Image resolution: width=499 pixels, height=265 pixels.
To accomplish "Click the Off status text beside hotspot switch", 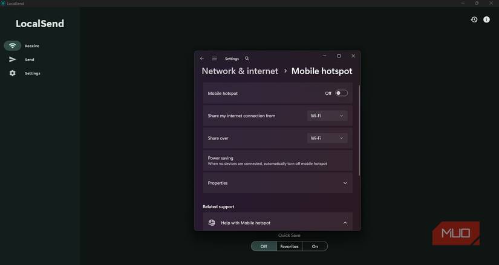I will [328, 93].
